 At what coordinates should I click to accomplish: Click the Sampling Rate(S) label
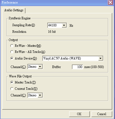pos(24,25)
